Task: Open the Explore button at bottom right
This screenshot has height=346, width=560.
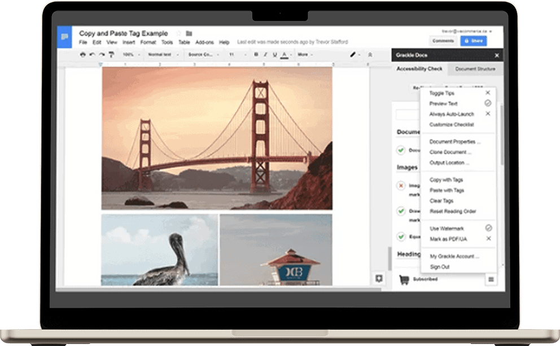Action: pyautogui.click(x=379, y=278)
